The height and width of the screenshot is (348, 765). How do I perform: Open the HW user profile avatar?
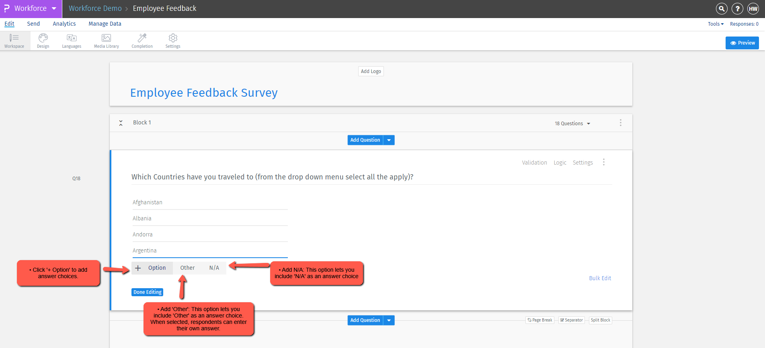(753, 8)
